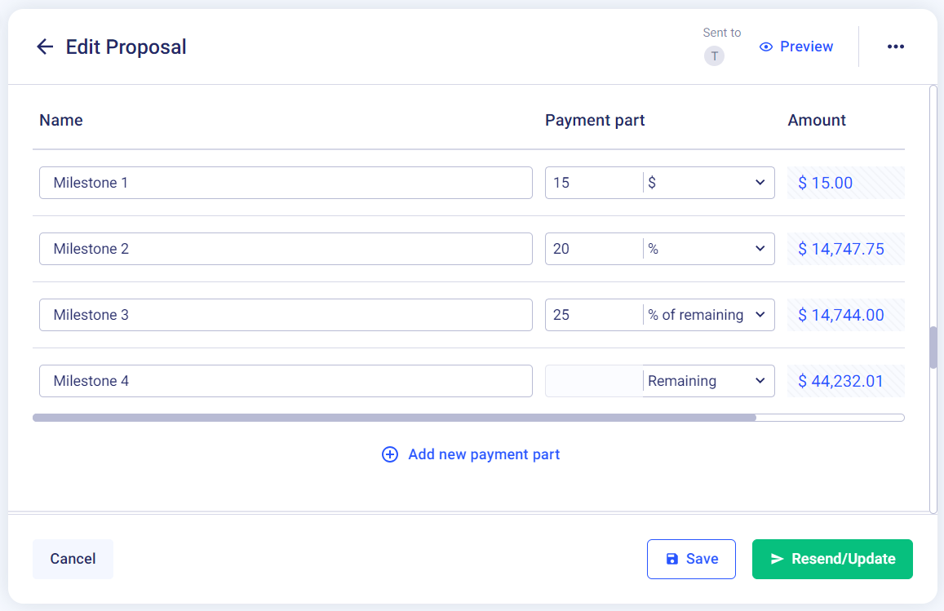Open the $ unit dropdown for Milestone 1
The image size is (944, 611).
(x=708, y=183)
